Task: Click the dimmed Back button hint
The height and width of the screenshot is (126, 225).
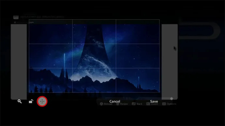Action: point(137,104)
